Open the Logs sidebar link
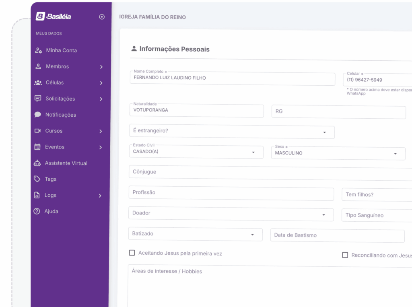The height and width of the screenshot is (307, 412). (x=50, y=195)
